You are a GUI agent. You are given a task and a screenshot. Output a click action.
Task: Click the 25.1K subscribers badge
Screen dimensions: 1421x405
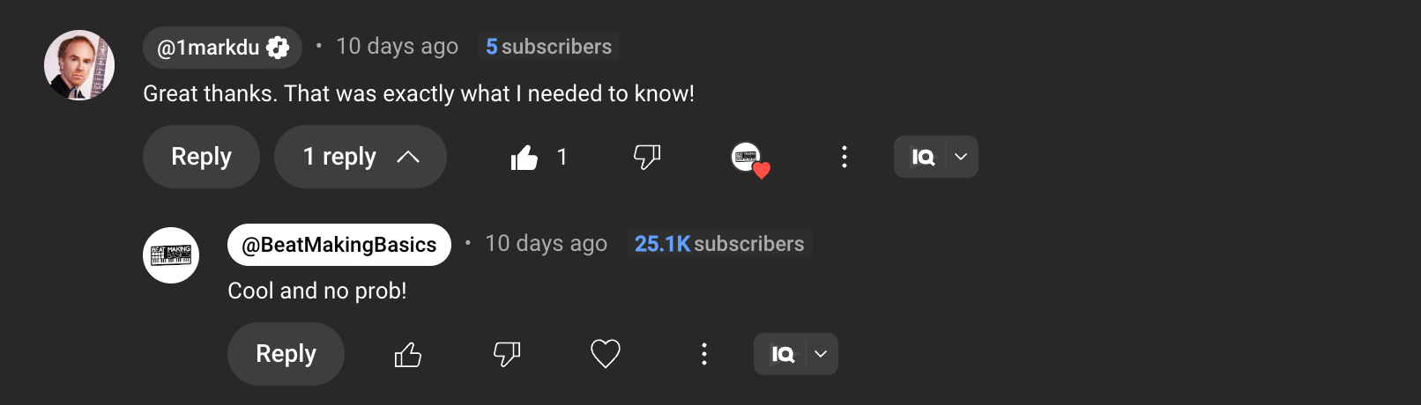pyautogui.click(x=719, y=244)
